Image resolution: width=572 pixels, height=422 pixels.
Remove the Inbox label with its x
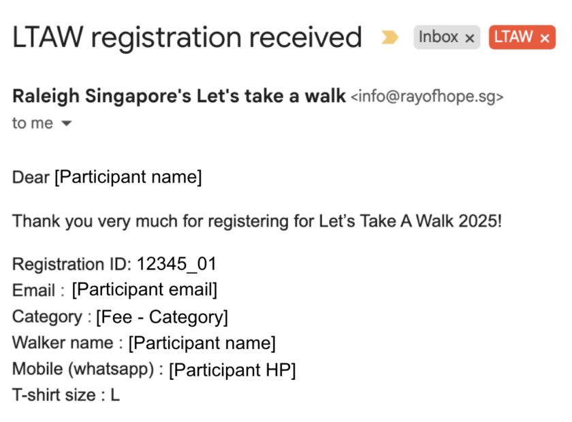coord(469,37)
